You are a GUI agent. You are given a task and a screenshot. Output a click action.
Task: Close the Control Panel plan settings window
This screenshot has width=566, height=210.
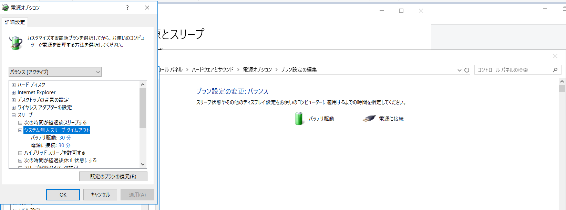coord(555,56)
